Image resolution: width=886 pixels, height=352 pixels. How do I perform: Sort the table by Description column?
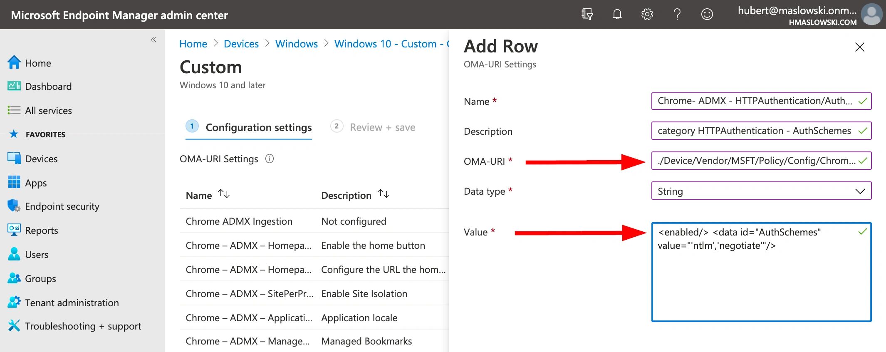click(x=384, y=194)
